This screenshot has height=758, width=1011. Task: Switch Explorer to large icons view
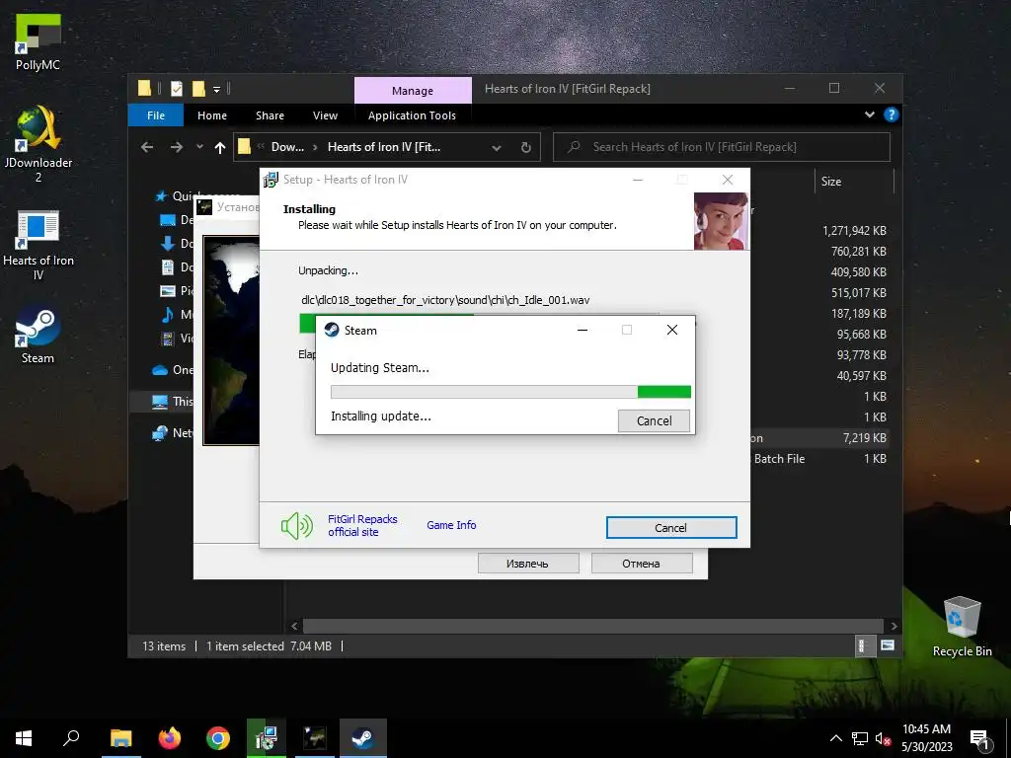tap(888, 645)
